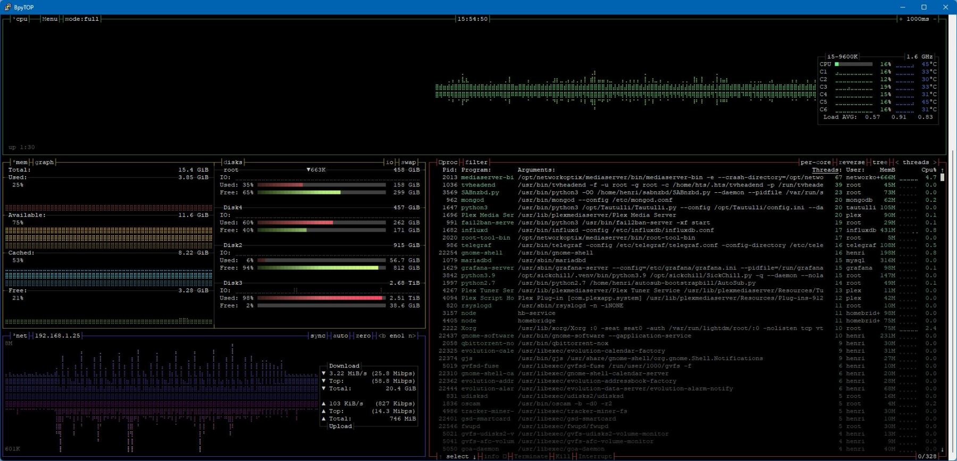Open the BpyTOP Menu

click(x=49, y=19)
